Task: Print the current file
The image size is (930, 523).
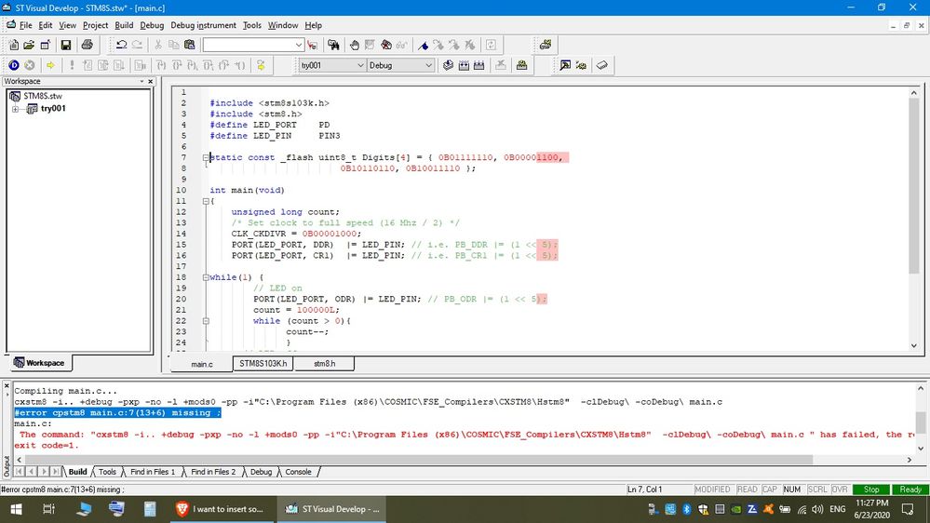Action: (x=88, y=45)
